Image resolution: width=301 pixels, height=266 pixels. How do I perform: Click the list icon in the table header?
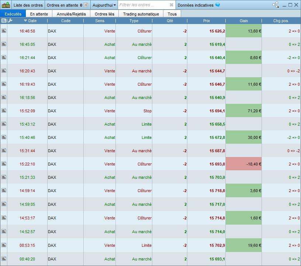[x=4, y=21]
